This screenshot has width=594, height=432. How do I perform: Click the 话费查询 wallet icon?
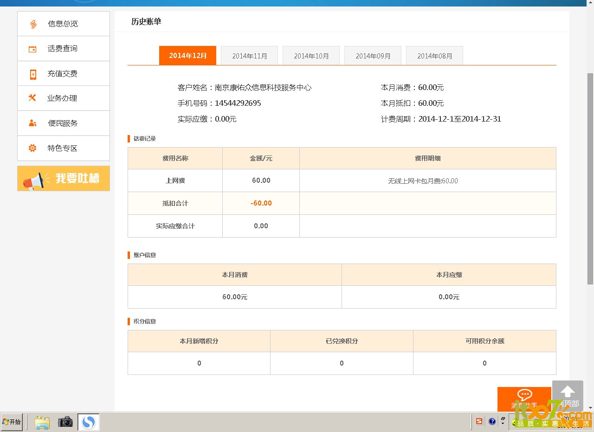[32, 49]
